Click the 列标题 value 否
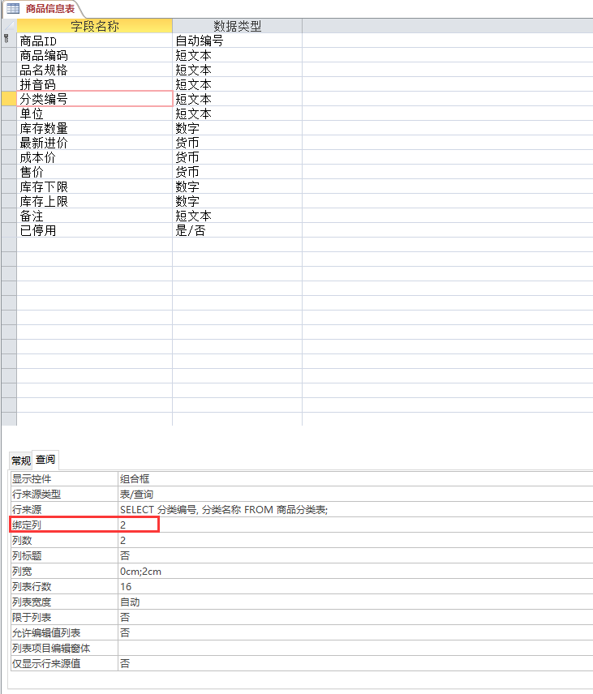The height and width of the screenshot is (694, 593). pyautogui.click(x=355, y=556)
